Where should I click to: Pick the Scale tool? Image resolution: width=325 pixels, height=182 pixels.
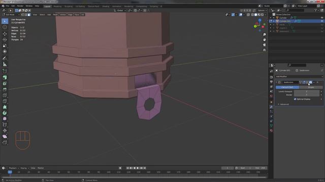coord(5,45)
